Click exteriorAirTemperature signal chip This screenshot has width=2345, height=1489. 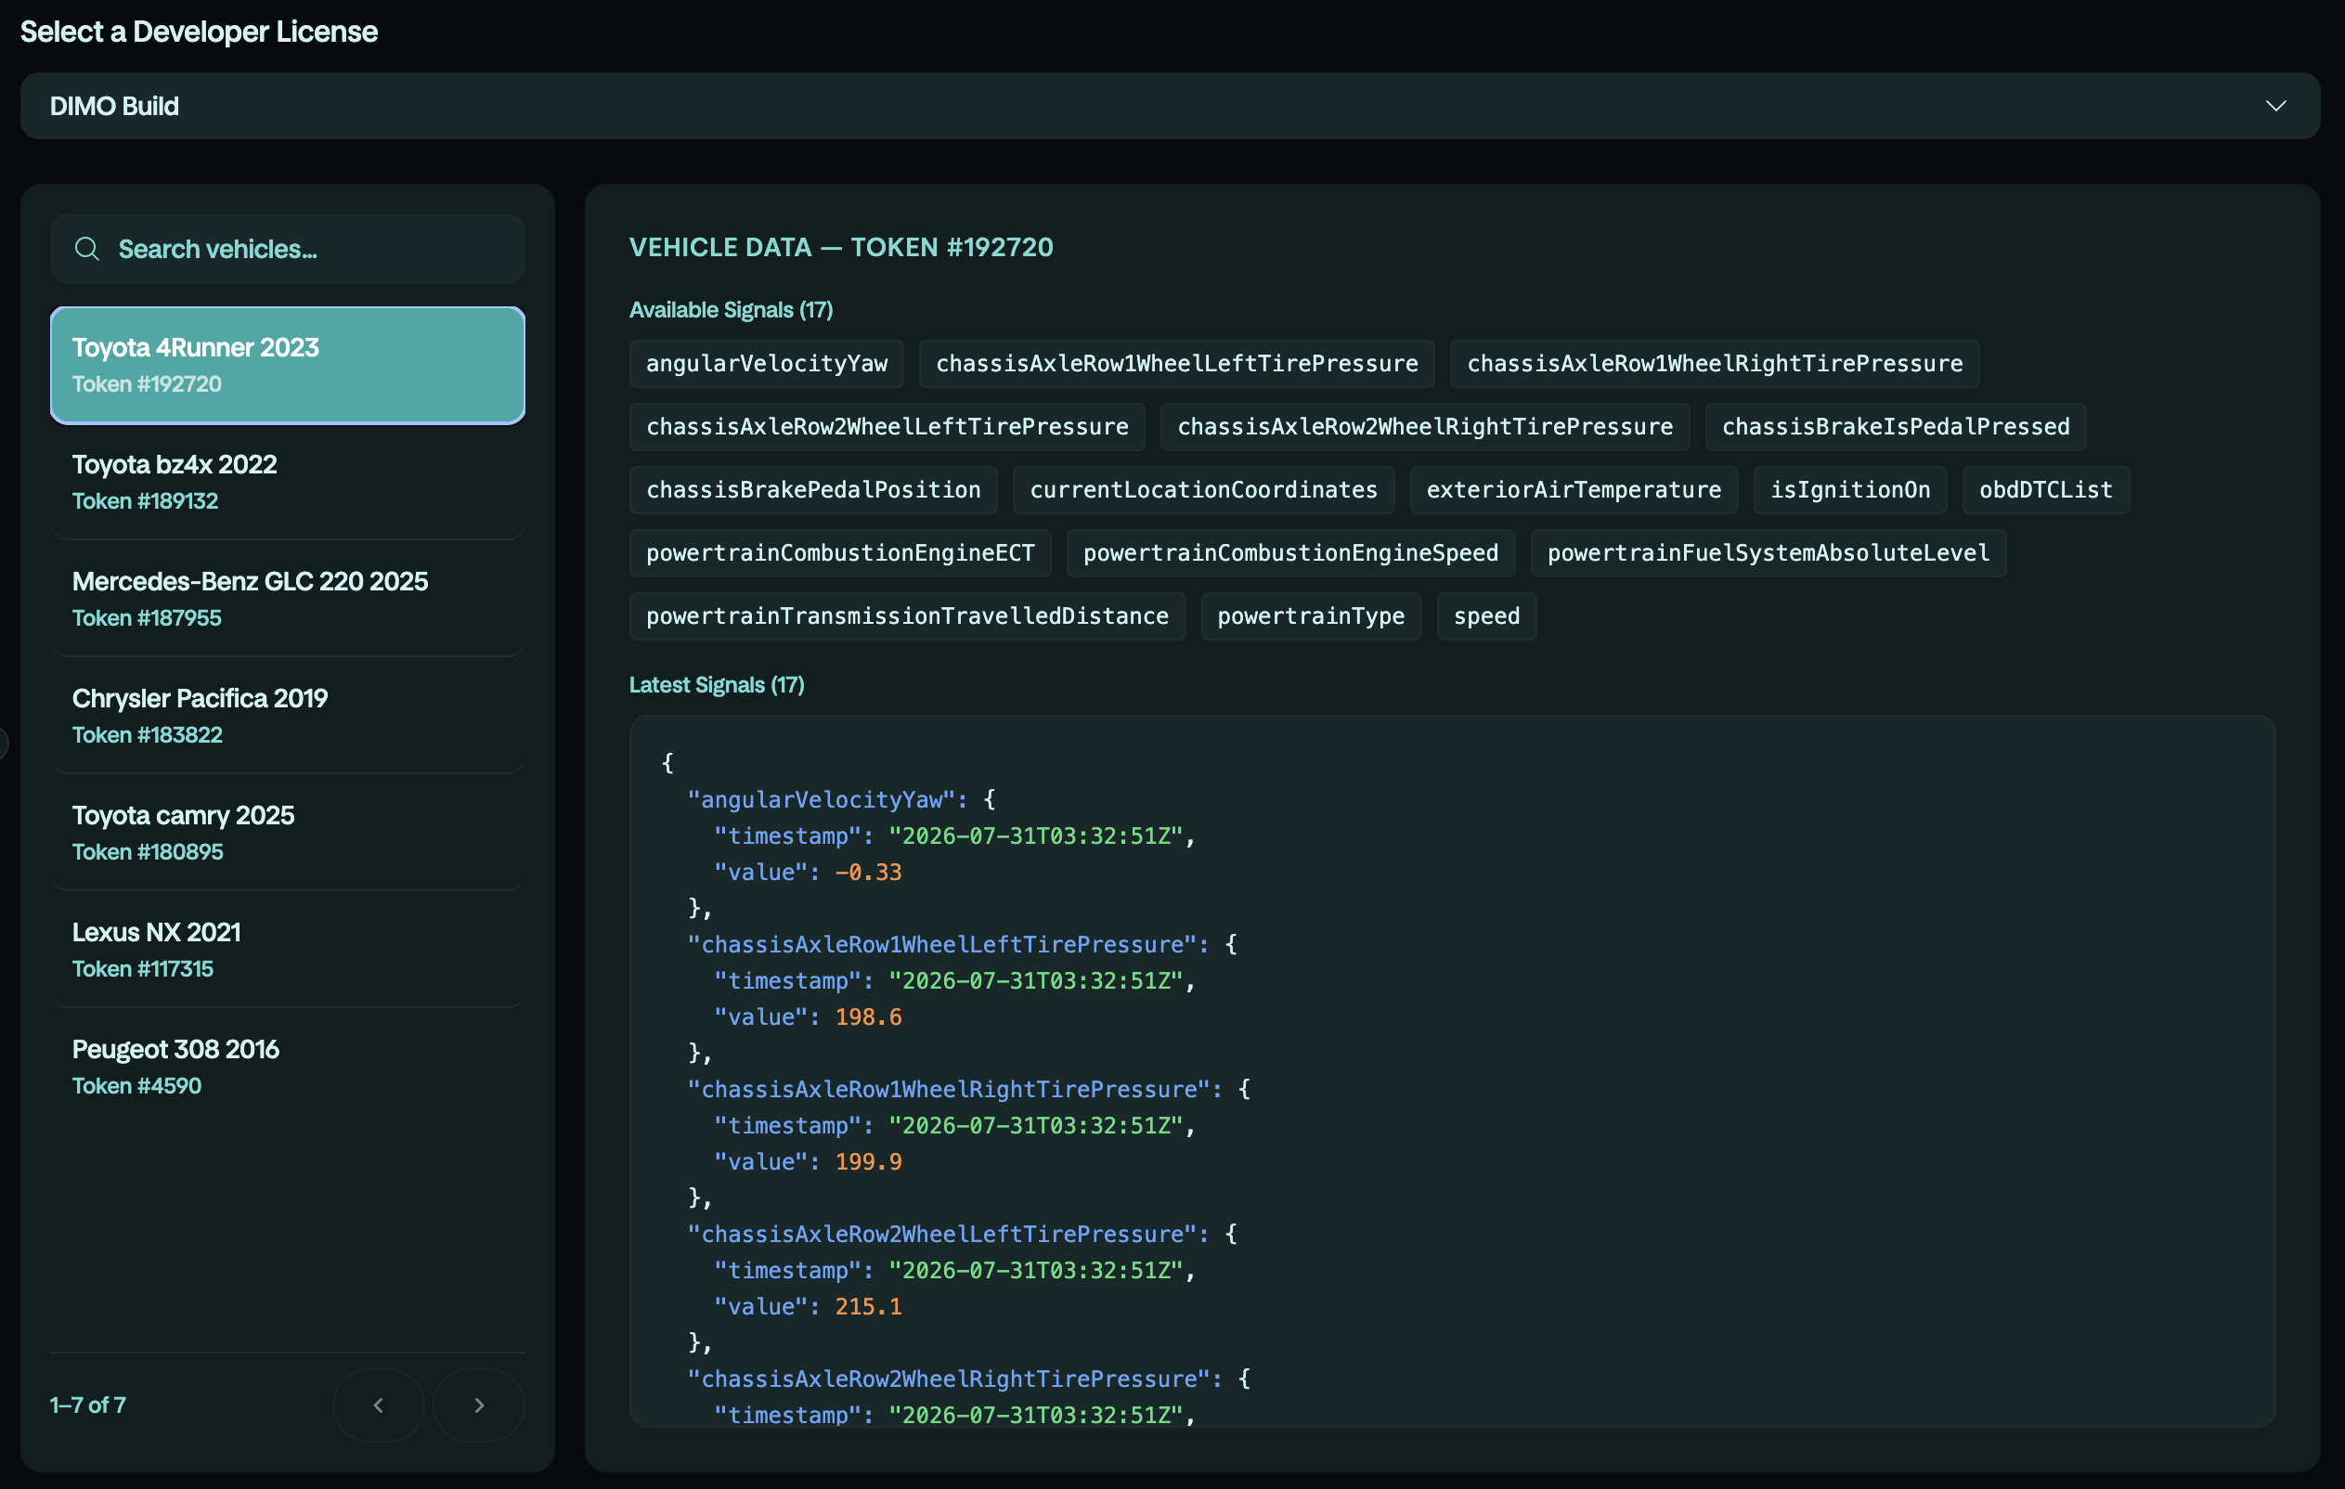(1574, 490)
